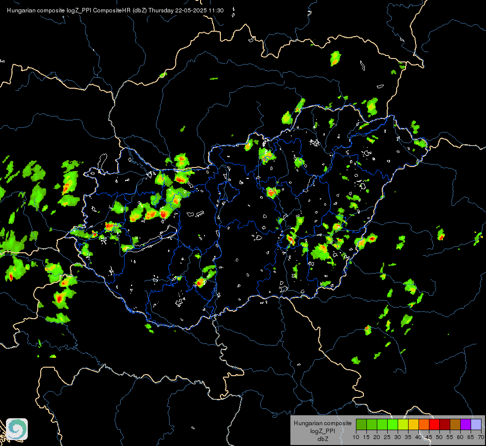Click the '50' legend scale value

click(x=439, y=438)
